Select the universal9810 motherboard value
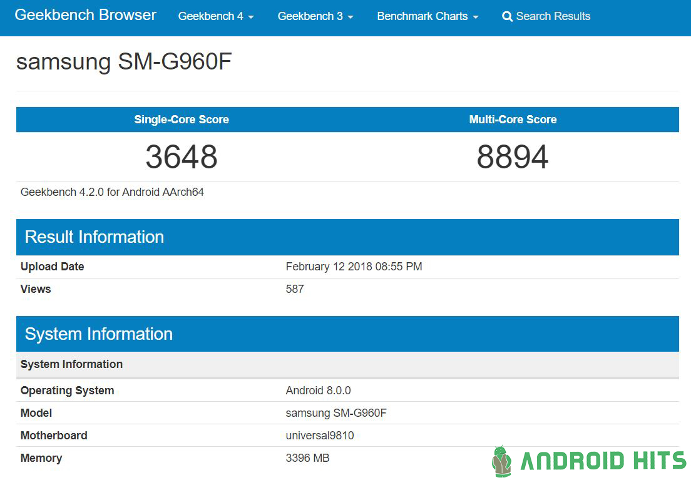The image size is (691, 480). (320, 436)
